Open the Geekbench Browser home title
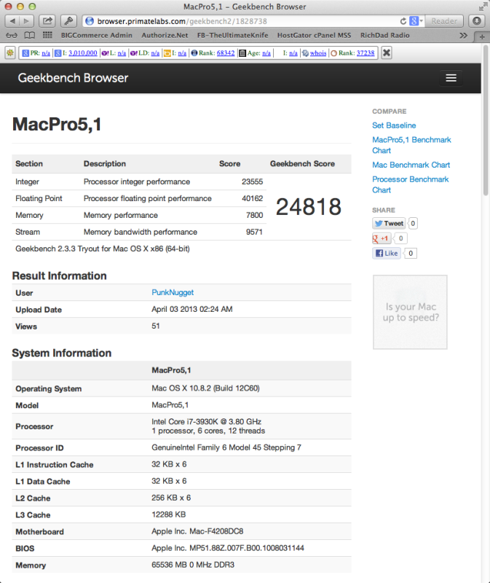Screen dimensions: 490x583 [x=73, y=78]
